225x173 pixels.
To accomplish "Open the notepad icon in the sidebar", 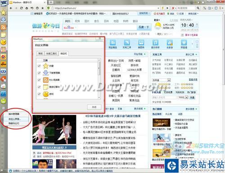I will point(3,35).
